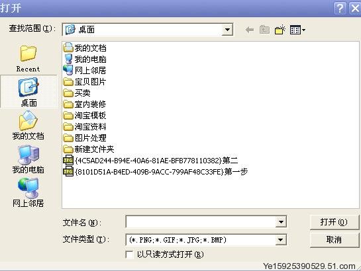
Task: Expand the 文件名 dropdown arrow
Action: tap(281, 222)
